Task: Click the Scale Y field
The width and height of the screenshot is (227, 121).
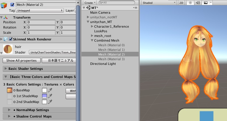Action: coord(68,33)
